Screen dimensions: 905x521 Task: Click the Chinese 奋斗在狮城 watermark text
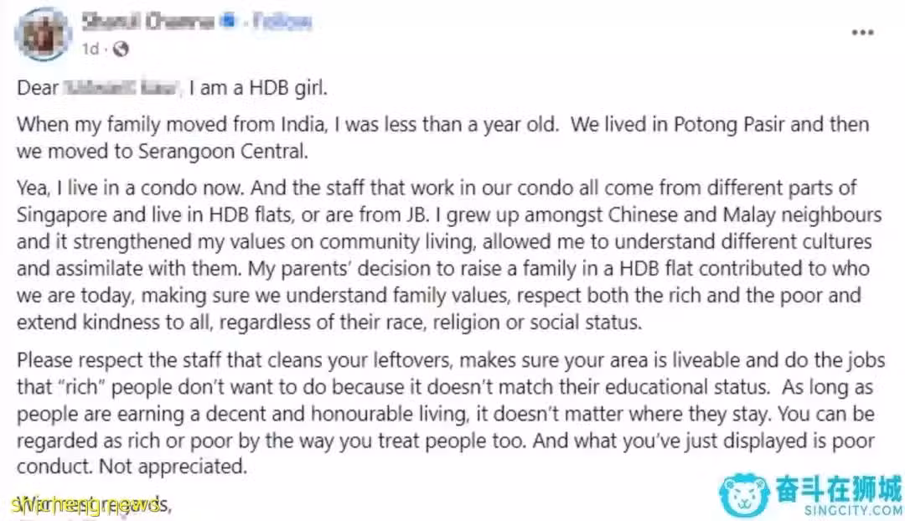point(839,489)
